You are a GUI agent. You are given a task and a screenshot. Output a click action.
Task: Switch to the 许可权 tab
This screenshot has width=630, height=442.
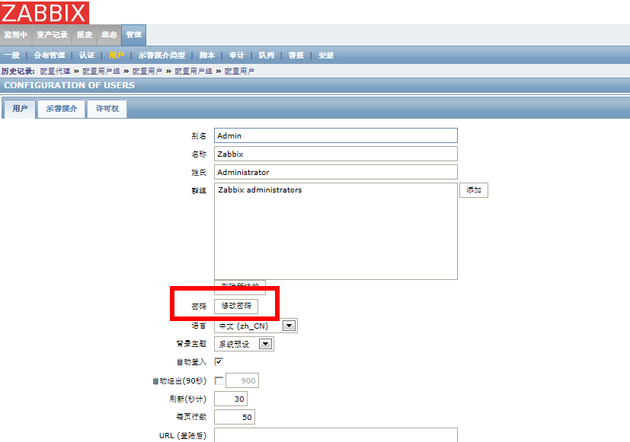pos(107,109)
